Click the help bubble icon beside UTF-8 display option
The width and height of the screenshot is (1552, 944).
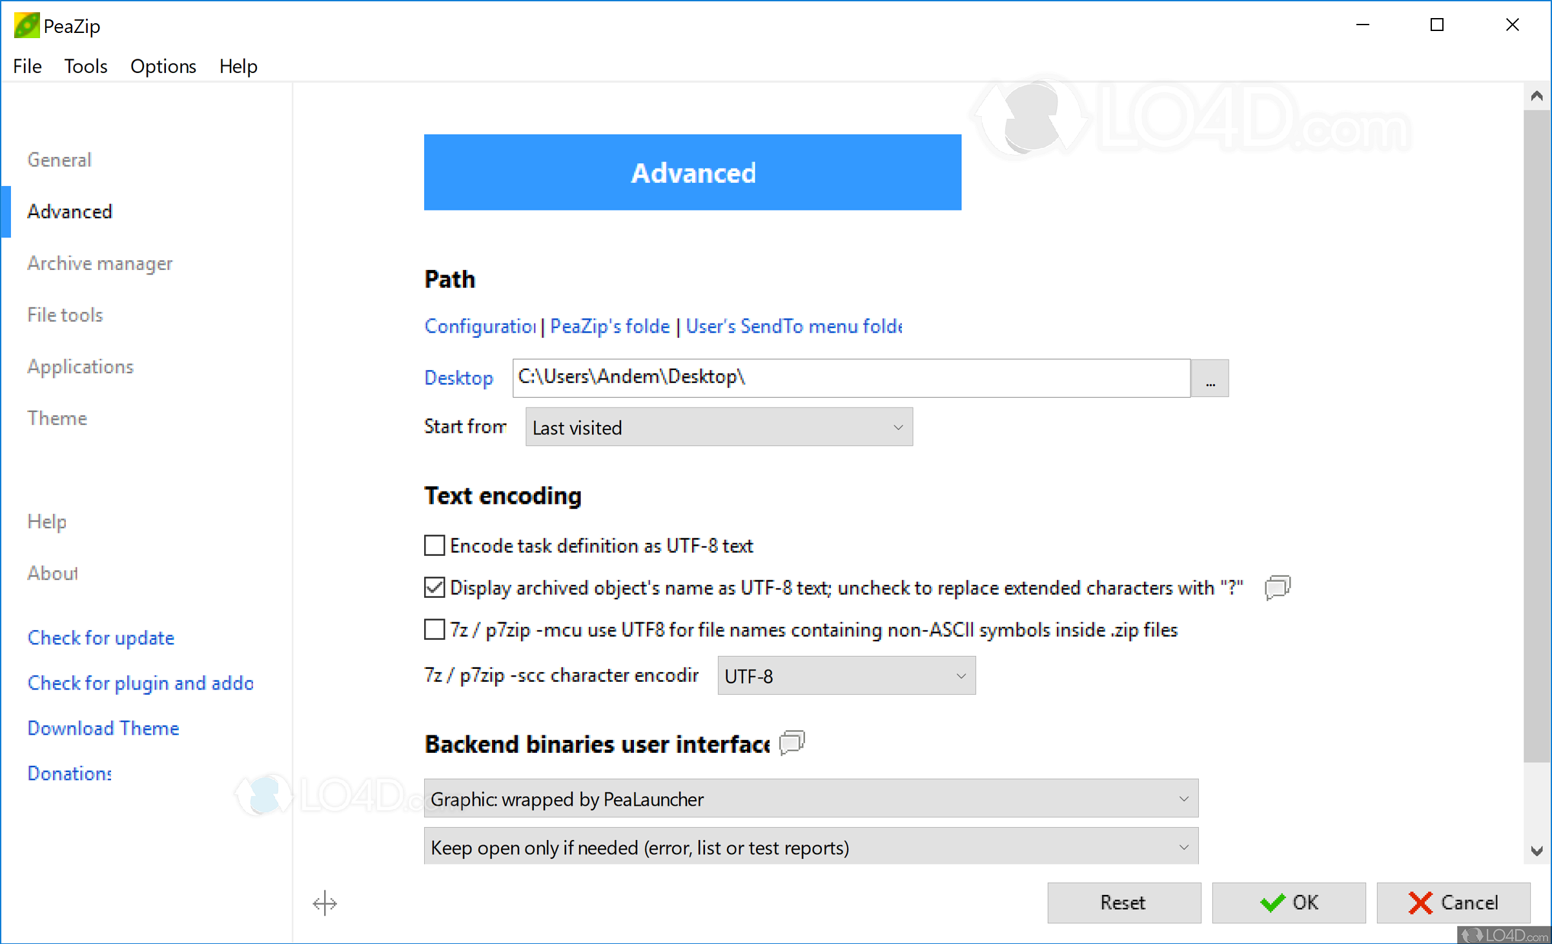pos(1277,588)
